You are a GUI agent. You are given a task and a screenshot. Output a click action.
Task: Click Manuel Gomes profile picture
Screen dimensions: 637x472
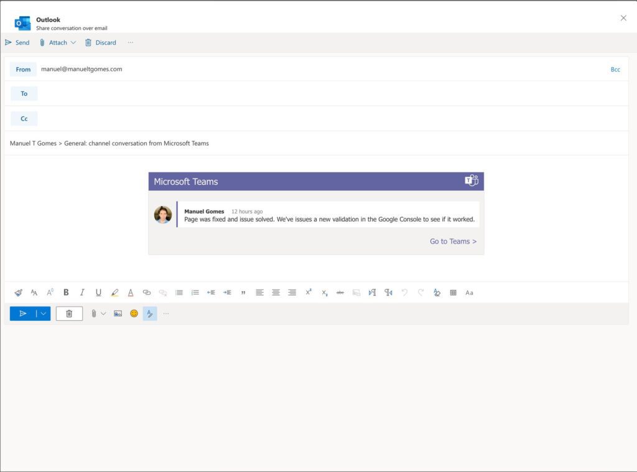(x=163, y=215)
